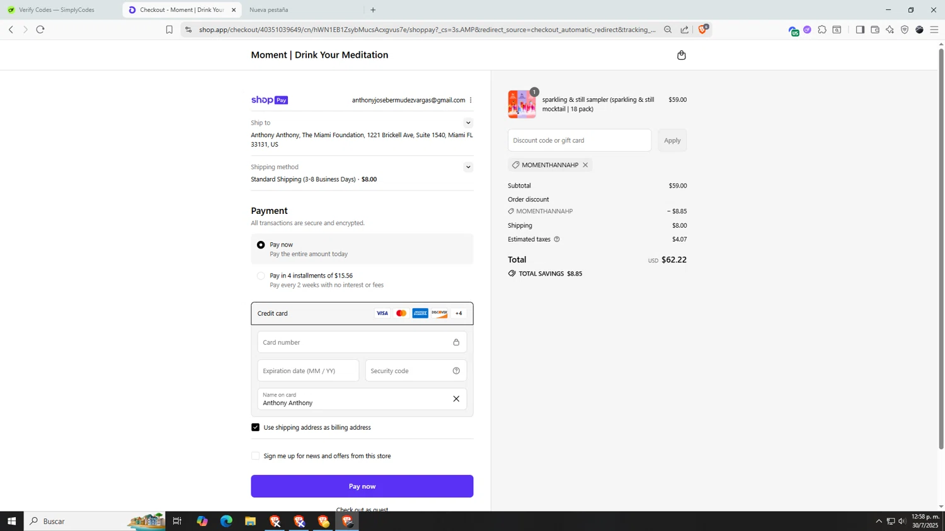Click the share page icon
945x531 pixels.
(685, 30)
